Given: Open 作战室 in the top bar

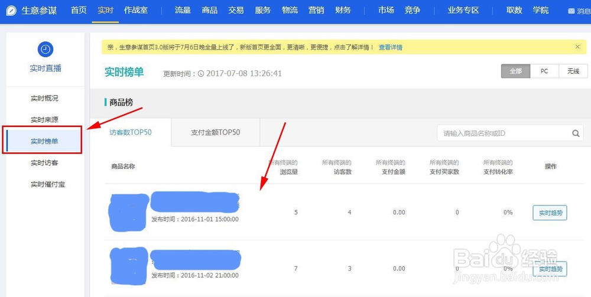Looking at the screenshot, I should (x=136, y=10).
